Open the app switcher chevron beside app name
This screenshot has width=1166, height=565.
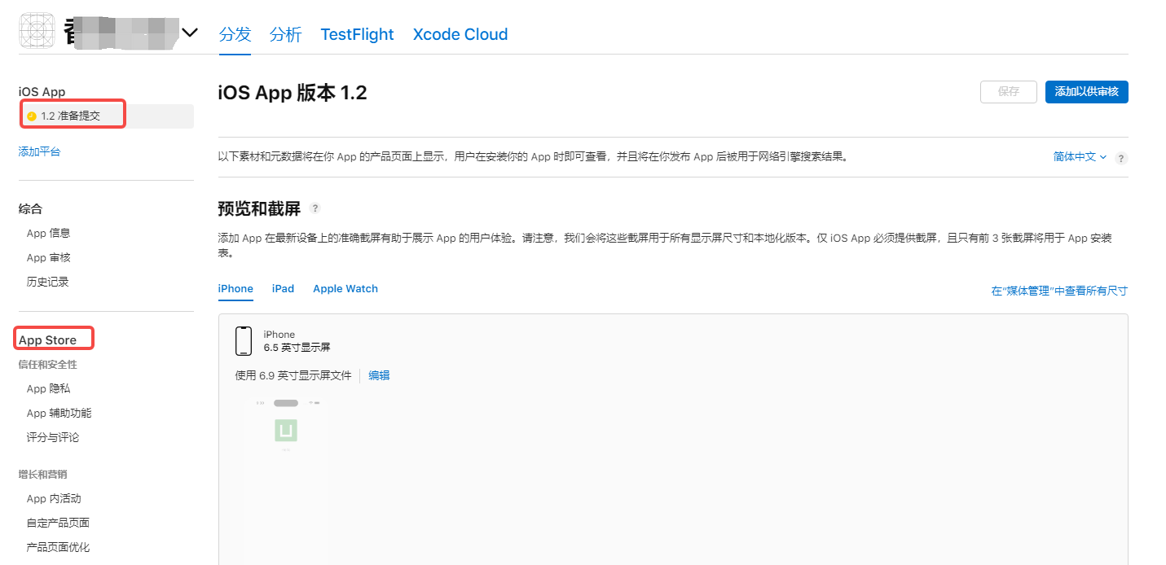click(x=189, y=33)
